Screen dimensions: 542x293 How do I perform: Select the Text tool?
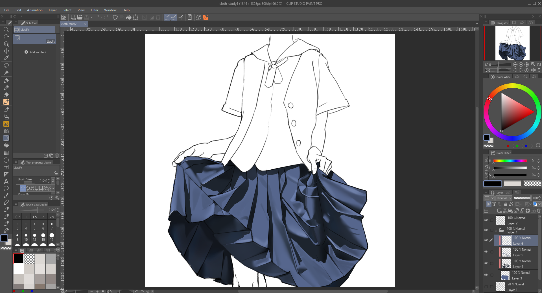[6, 182]
